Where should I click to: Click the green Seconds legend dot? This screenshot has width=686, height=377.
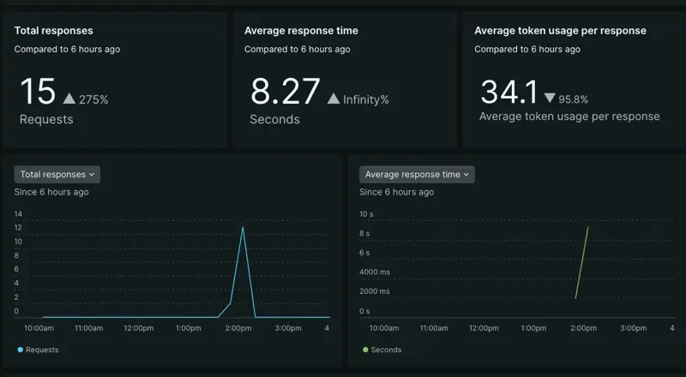point(365,350)
